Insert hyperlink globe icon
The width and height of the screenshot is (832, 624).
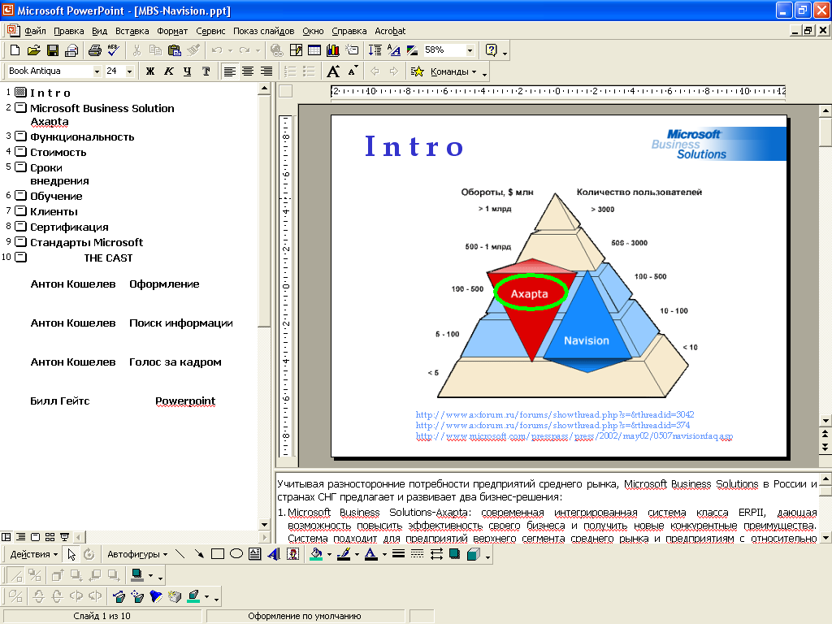coord(276,50)
